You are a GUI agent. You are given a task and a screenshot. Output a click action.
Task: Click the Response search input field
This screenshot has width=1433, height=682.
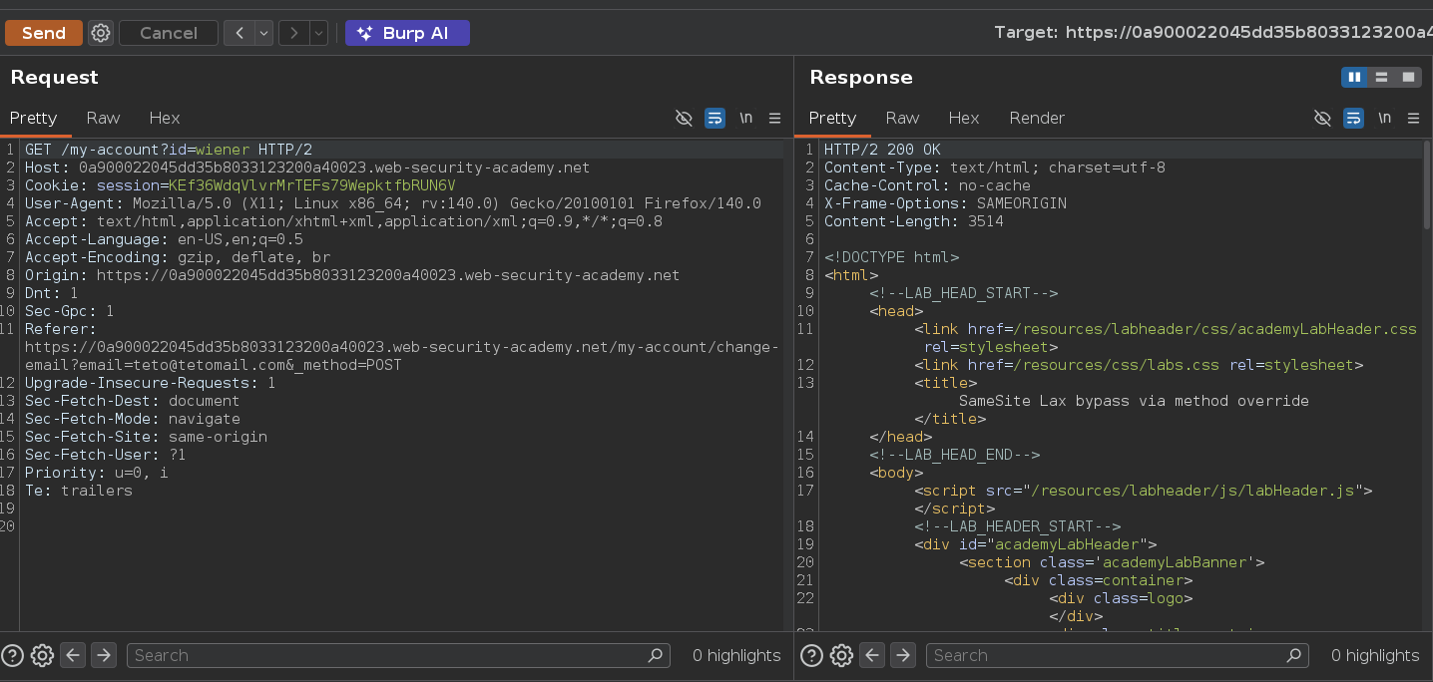point(1116,655)
